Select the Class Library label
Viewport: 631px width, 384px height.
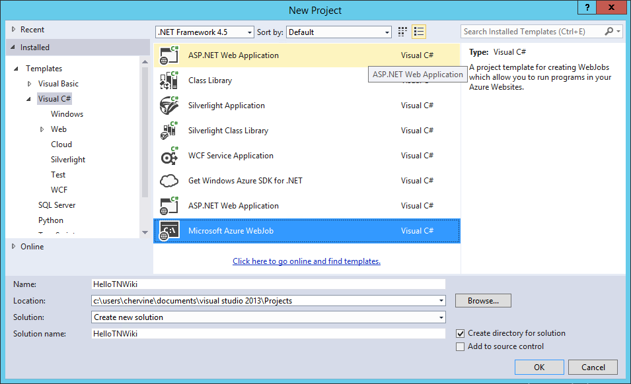(x=210, y=80)
